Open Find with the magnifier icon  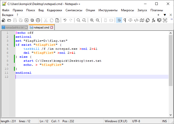(78, 20)
